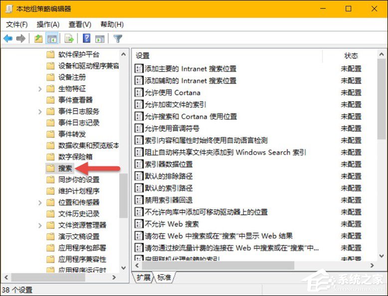Image resolution: width=388 pixels, height=296 pixels.
Task: Click tree pane horizontal scroll-right arrow
Action: 114,278
